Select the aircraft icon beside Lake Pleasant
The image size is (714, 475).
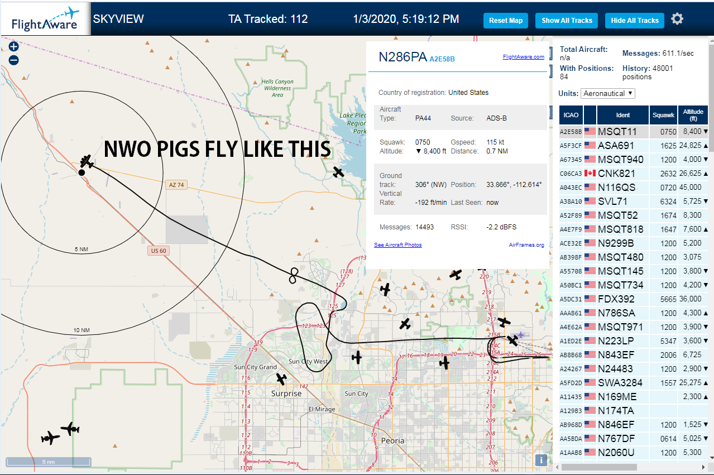click(x=338, y=172)
